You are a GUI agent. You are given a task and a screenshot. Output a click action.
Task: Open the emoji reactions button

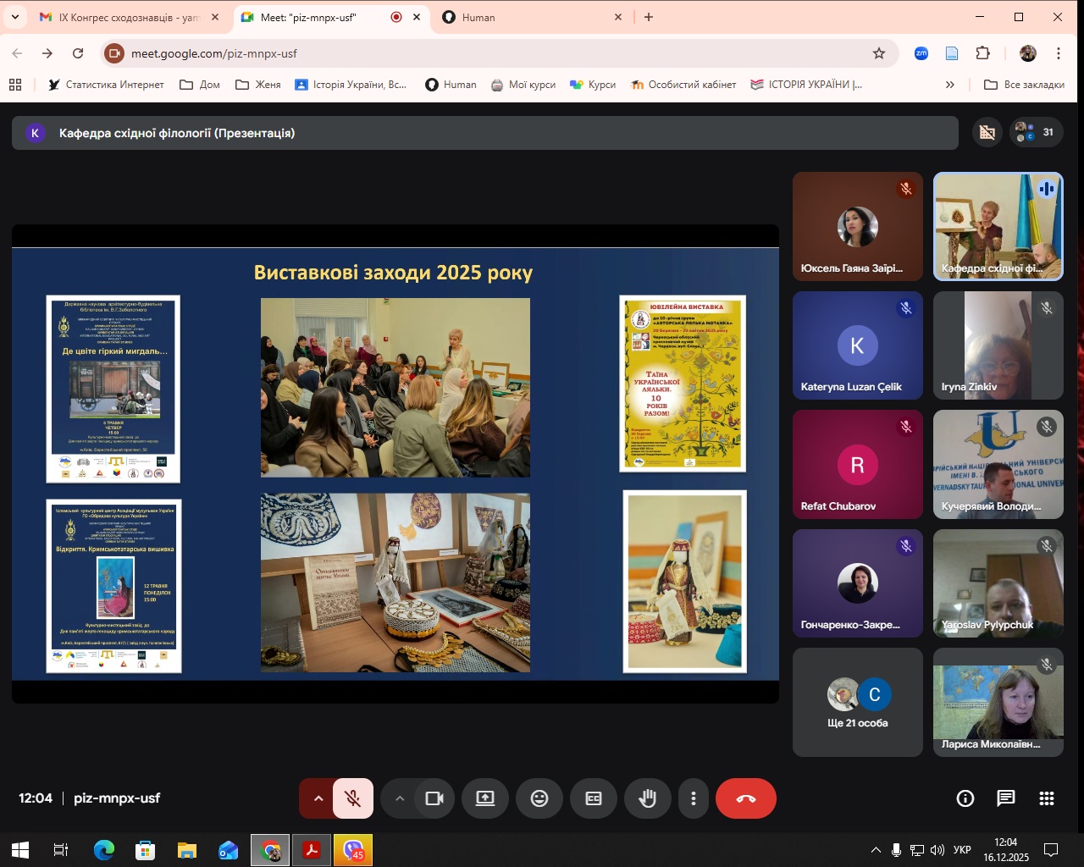click(x=539, y=798)
